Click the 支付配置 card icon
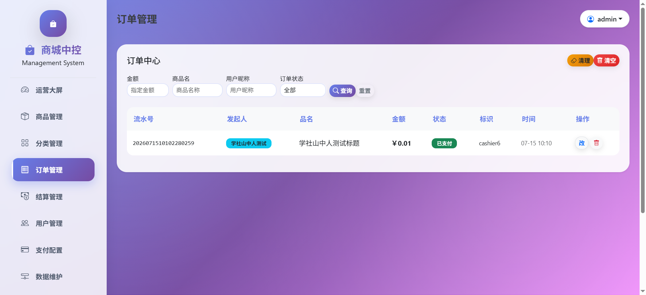 (25, 249)
